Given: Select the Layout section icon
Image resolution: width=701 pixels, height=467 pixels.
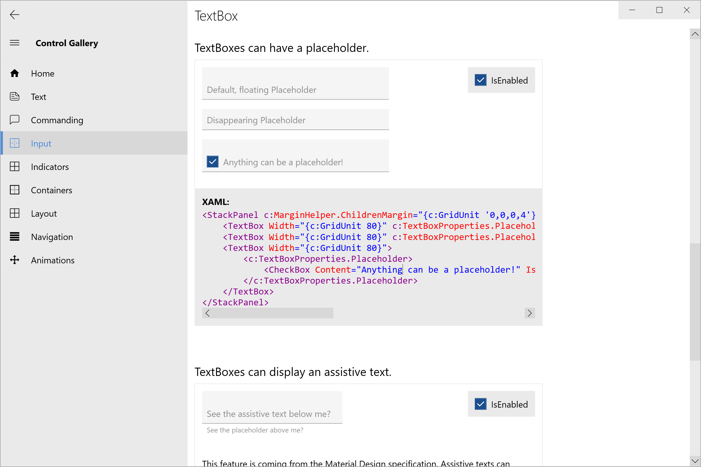Looking at the screenshot, I should (x=15, y=213).
